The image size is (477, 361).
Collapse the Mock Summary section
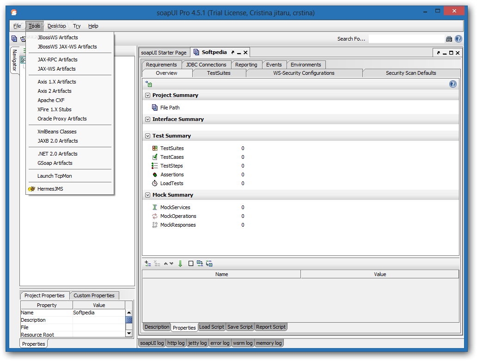coord(147,195)
